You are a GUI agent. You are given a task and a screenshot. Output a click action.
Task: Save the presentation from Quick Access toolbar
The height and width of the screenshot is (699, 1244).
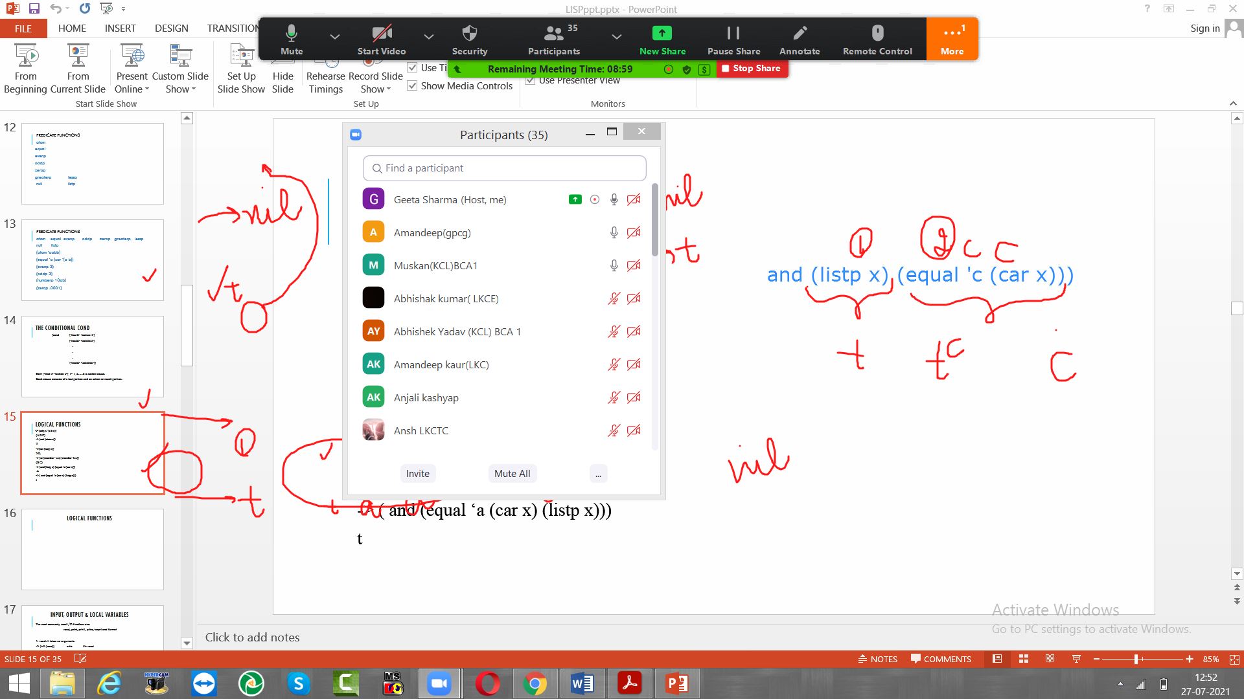[x=34, y=8]
